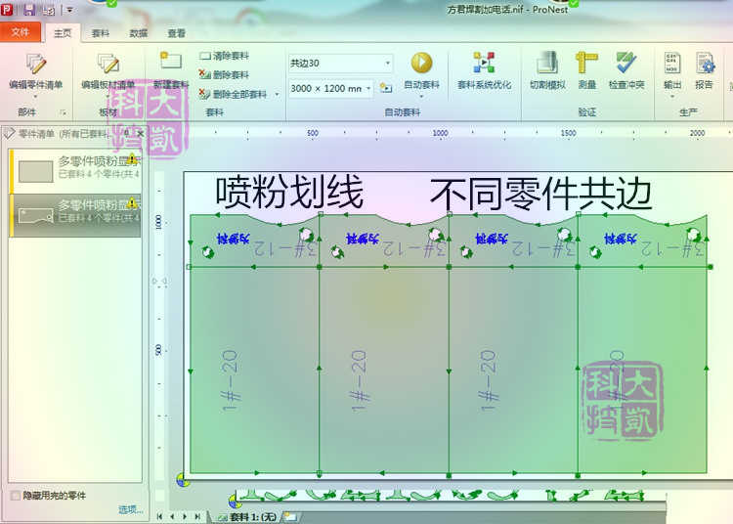Open the 报告 reports icon

click(x=705, y=63)
